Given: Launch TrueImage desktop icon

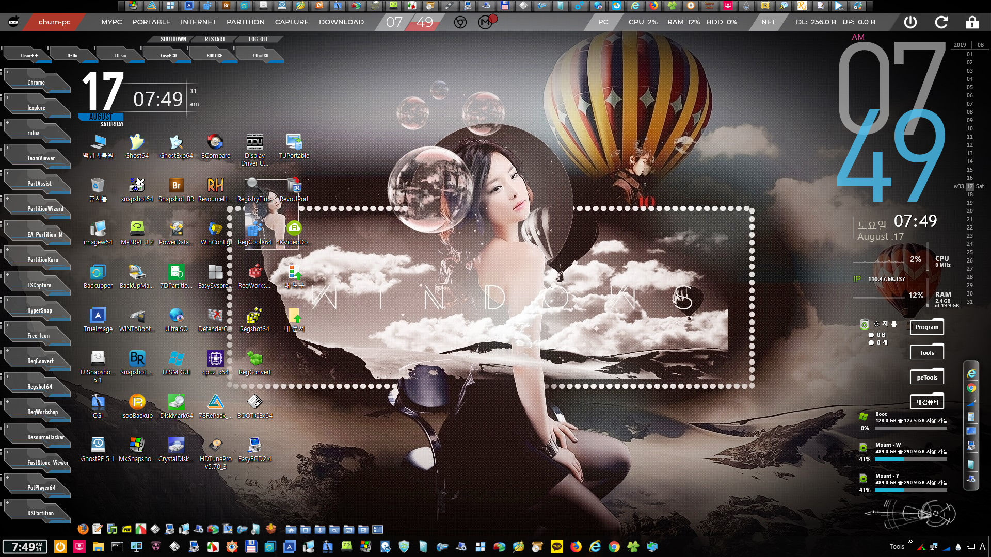Looking at the screenshot, I should coord(98,320).
